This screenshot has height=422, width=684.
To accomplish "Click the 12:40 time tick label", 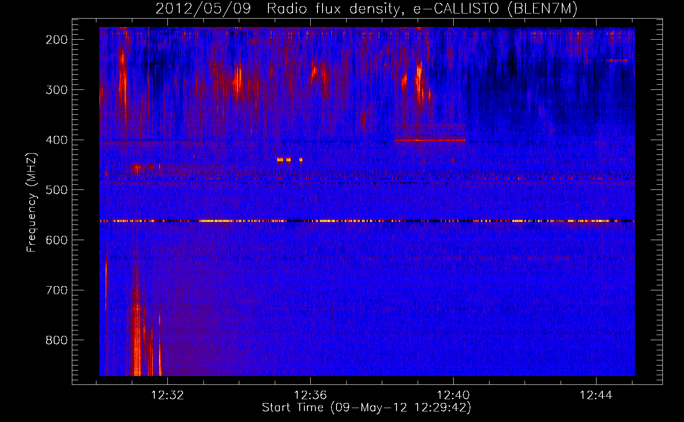I will [x=453, y=395].
